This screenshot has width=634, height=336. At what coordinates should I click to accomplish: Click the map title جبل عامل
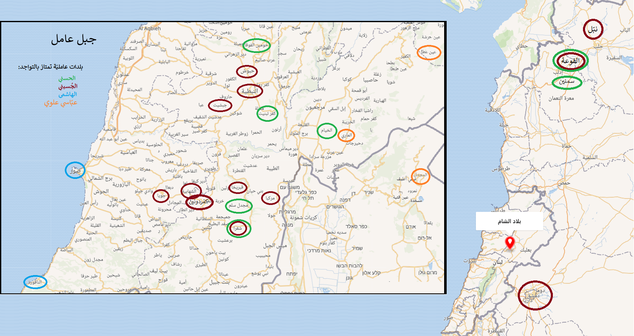(x=74, y=40)
